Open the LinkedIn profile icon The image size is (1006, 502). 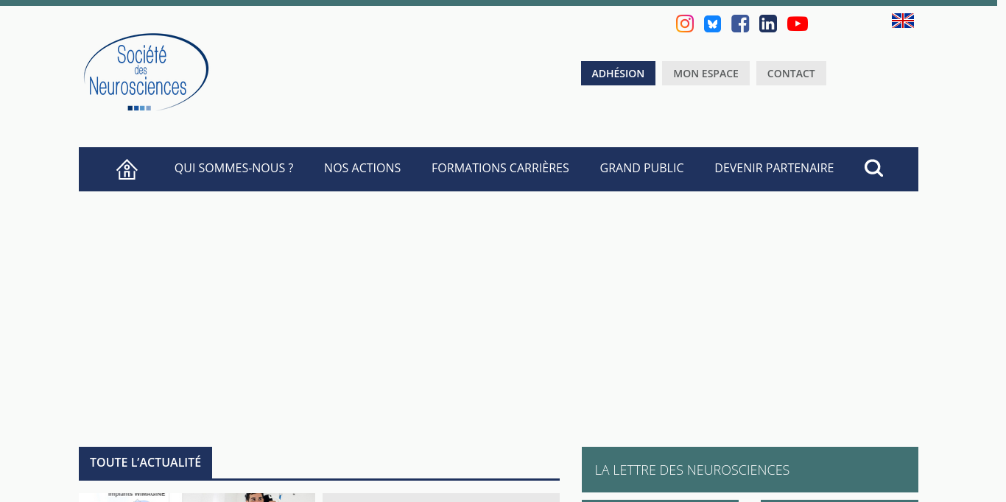coord(768,24)
